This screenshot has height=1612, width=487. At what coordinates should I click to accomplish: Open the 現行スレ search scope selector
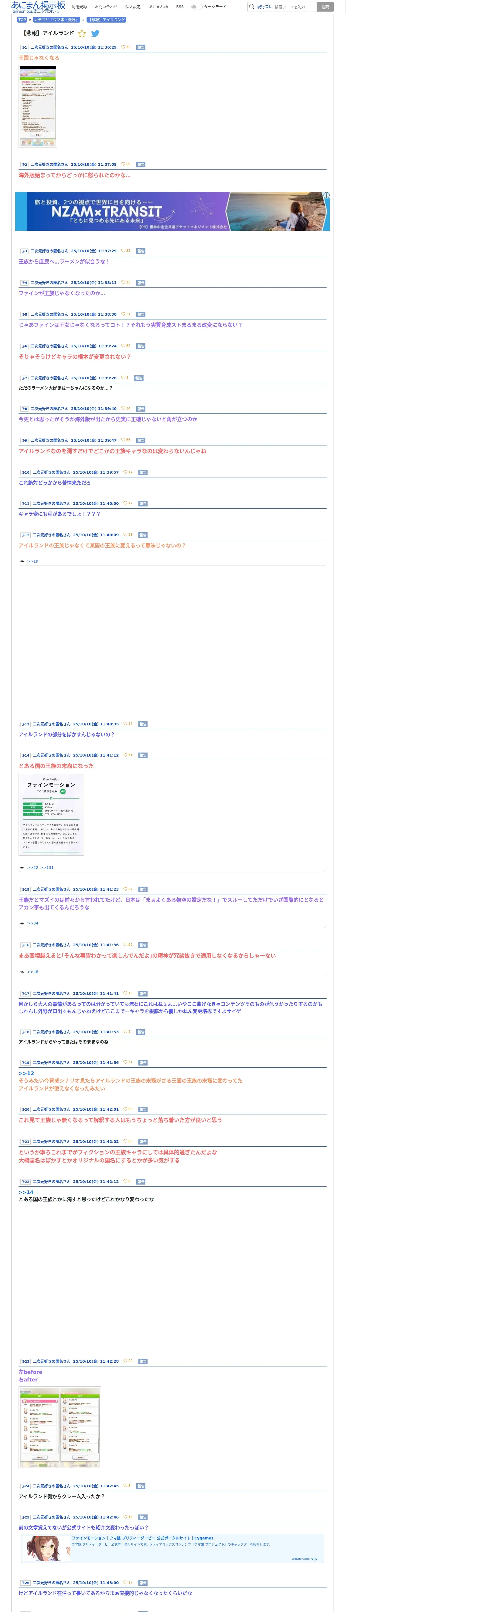coord(265,7)
